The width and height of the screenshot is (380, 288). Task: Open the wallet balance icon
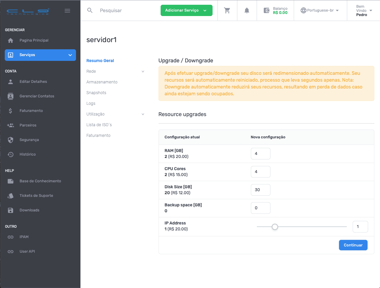click(267, 10)
